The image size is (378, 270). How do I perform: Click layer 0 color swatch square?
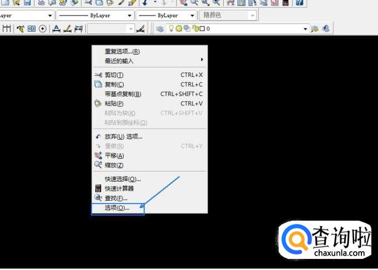point(202,28)
